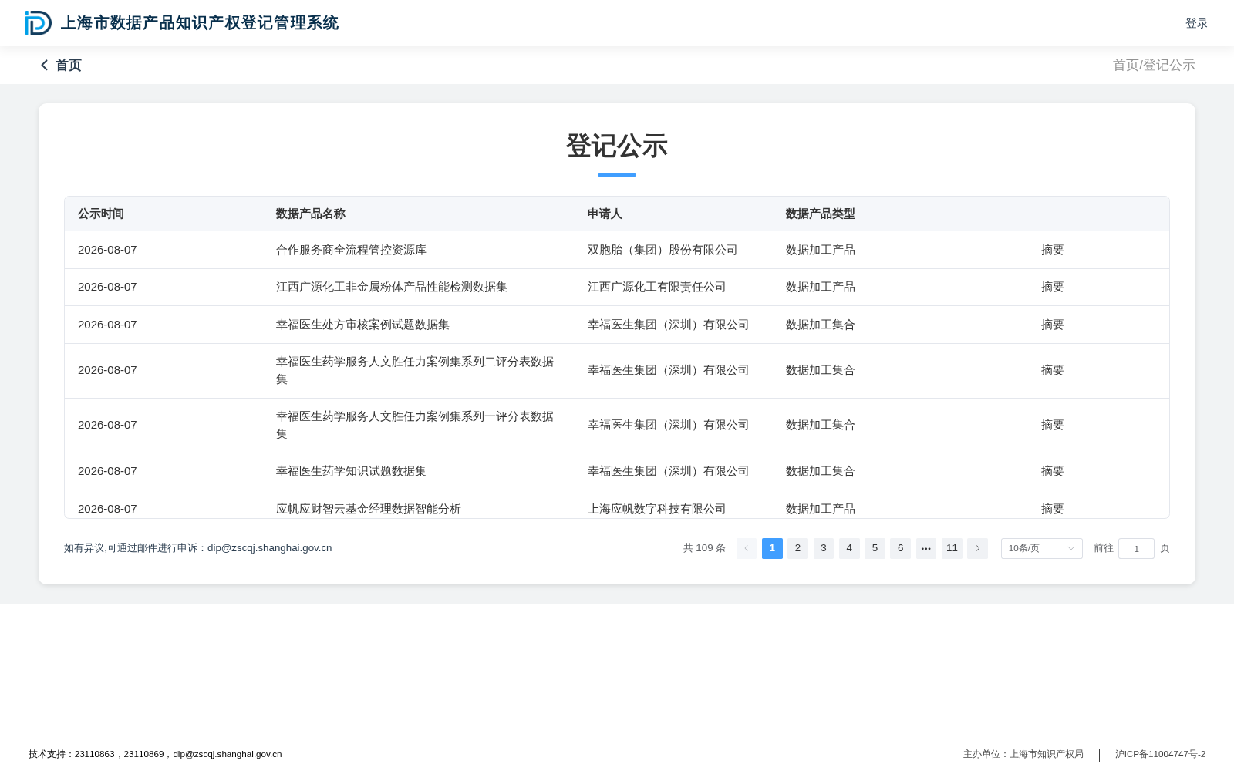Select page 4 in pagination
The width and height of the screenshot is (1234, 771).
pos(849,548)
